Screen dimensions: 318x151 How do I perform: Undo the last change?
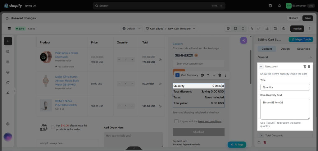point(252,29)
